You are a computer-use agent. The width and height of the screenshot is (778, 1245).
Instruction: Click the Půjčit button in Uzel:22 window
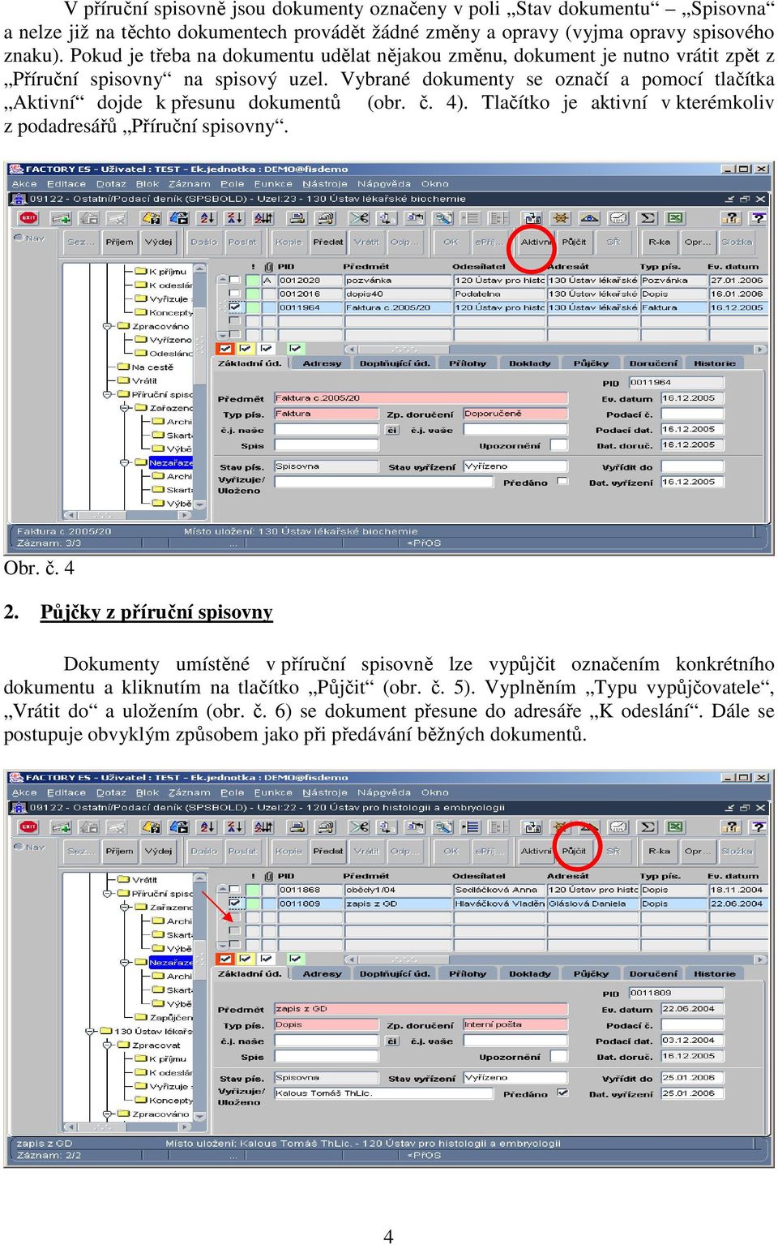[574, 851]
